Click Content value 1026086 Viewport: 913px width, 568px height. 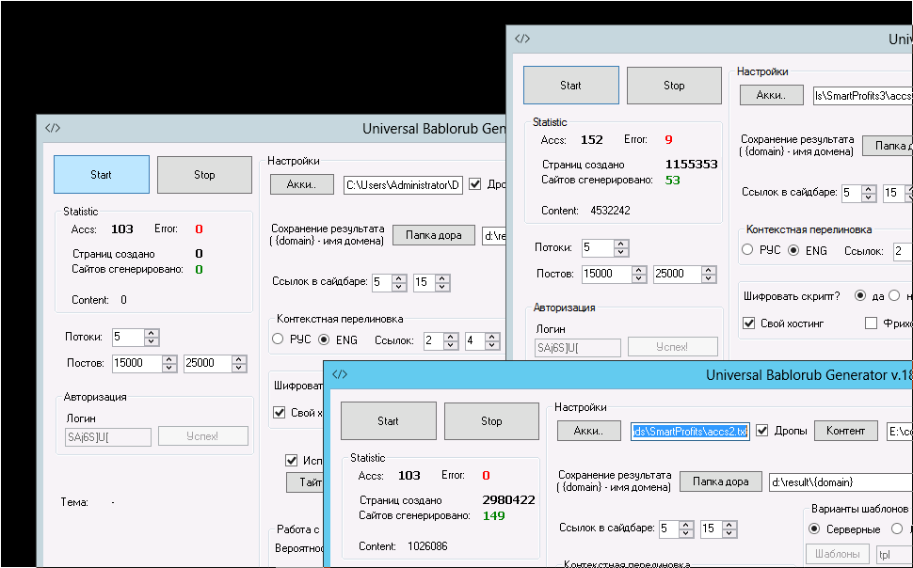(427, 545)
